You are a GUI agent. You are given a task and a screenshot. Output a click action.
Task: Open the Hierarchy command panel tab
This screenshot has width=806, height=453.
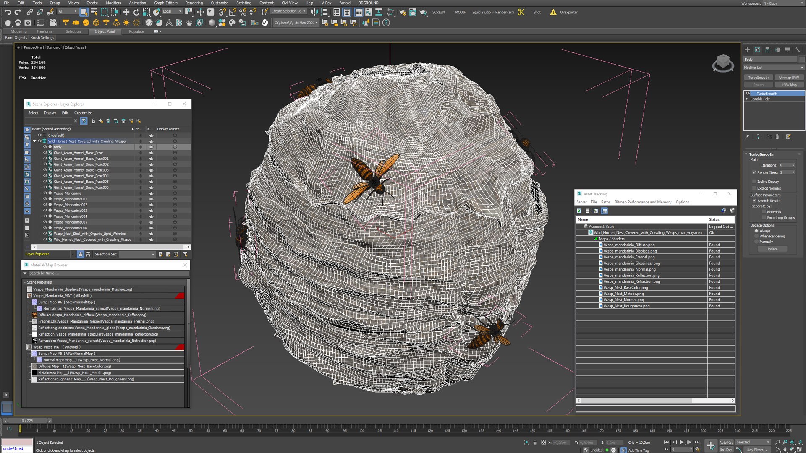click(x=767, y=49)
